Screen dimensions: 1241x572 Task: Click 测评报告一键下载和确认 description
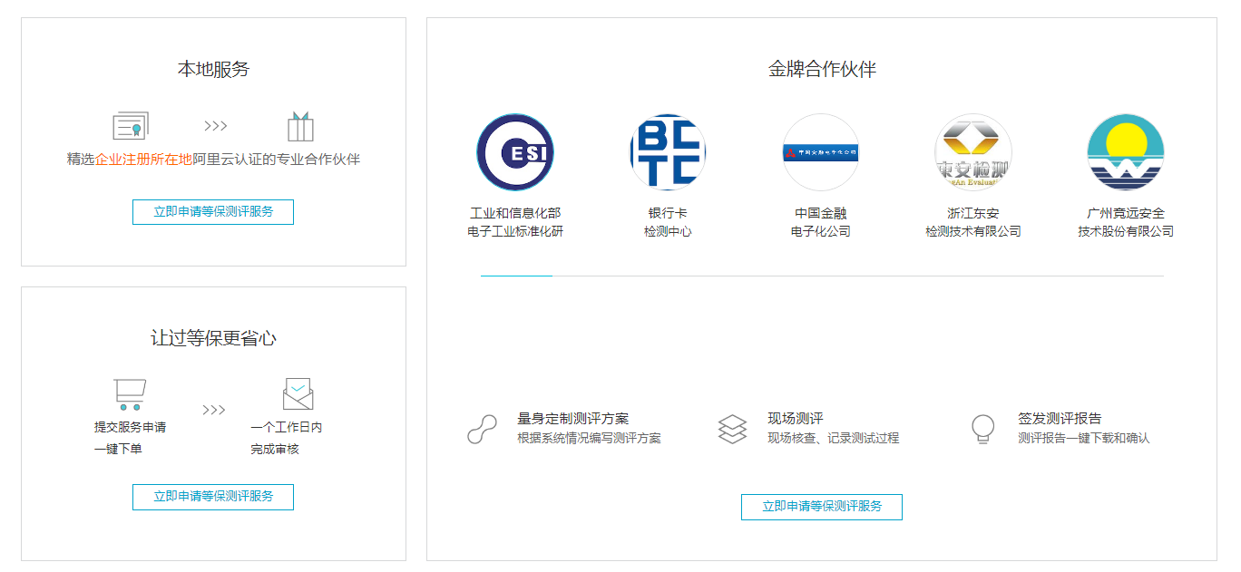(1083, 438)
